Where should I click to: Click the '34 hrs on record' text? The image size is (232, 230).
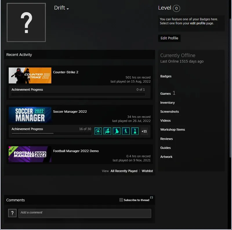pos(139,117)
